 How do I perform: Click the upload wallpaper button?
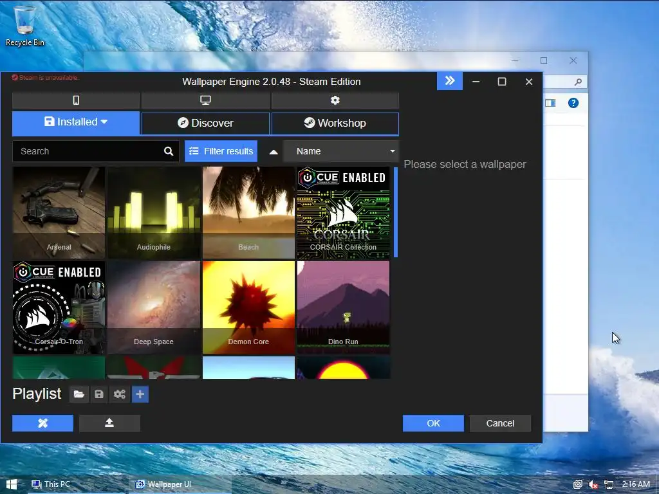coord(109,423)
